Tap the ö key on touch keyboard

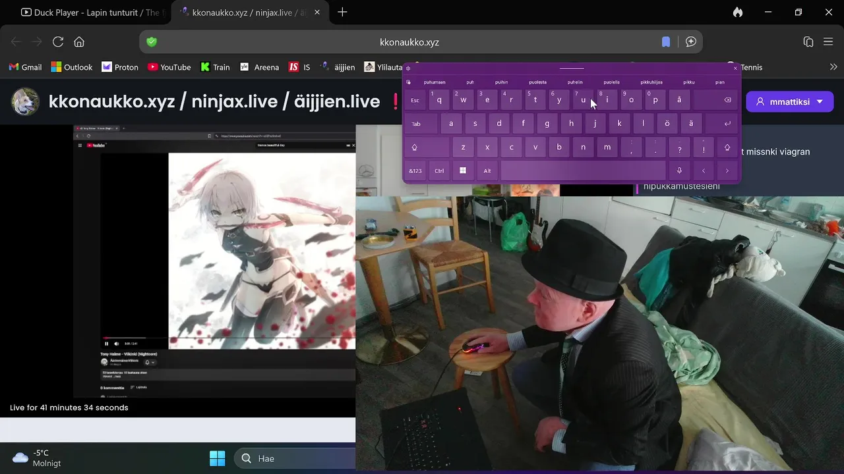pos(667,124)
